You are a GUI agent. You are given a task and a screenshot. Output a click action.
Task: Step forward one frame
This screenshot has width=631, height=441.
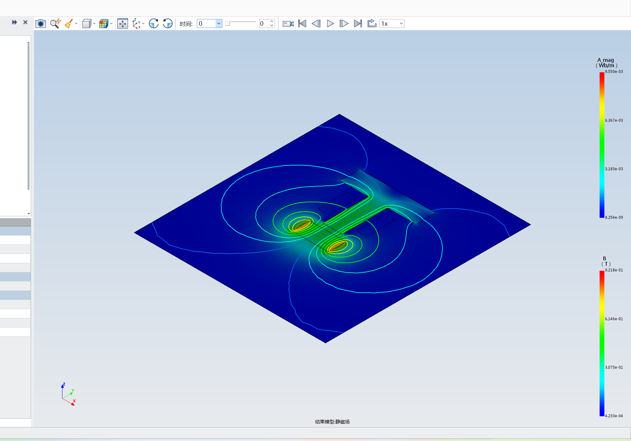click(344, 23)
